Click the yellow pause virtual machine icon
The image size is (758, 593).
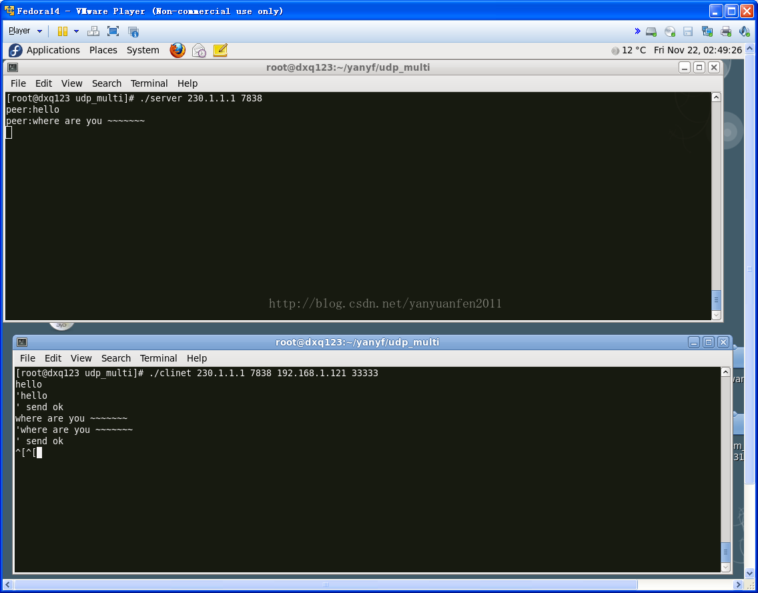tap(62, 31)
